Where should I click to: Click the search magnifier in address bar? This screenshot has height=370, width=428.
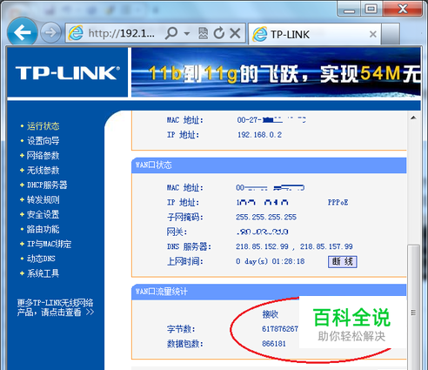(x=171, y=33)
